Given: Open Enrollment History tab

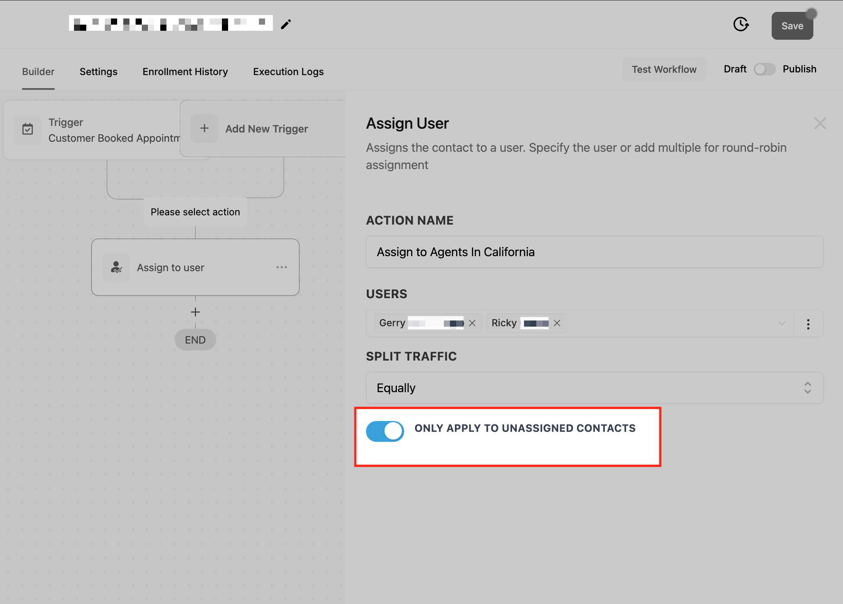Looking at the screenshot, I should point(185,72).
